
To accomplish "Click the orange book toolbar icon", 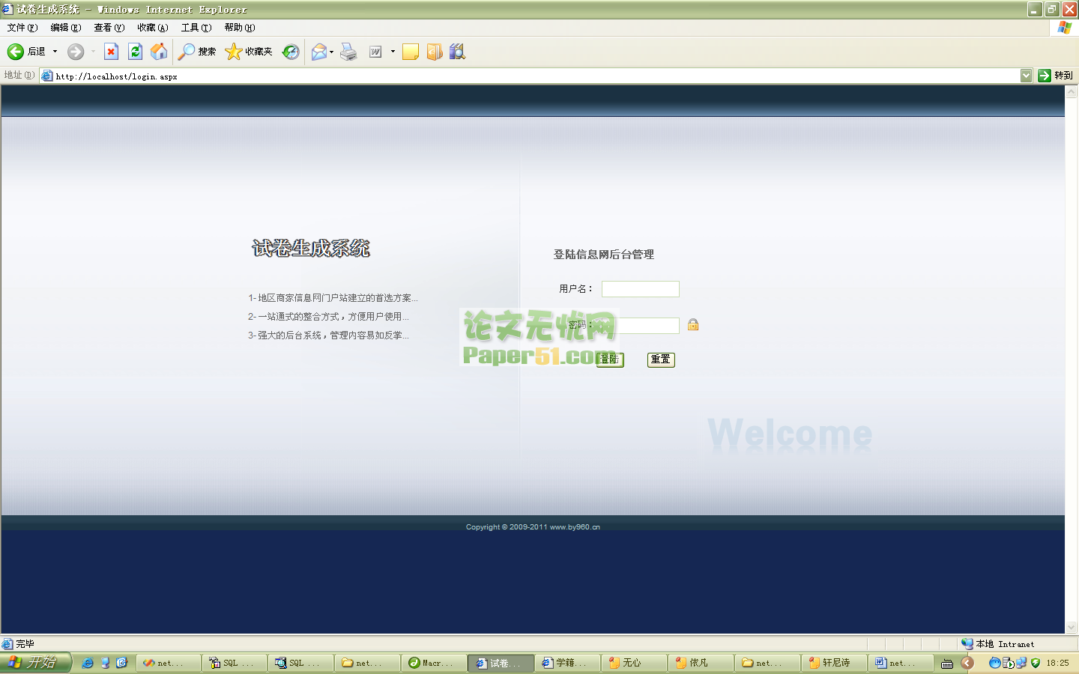I will (435, 52).
